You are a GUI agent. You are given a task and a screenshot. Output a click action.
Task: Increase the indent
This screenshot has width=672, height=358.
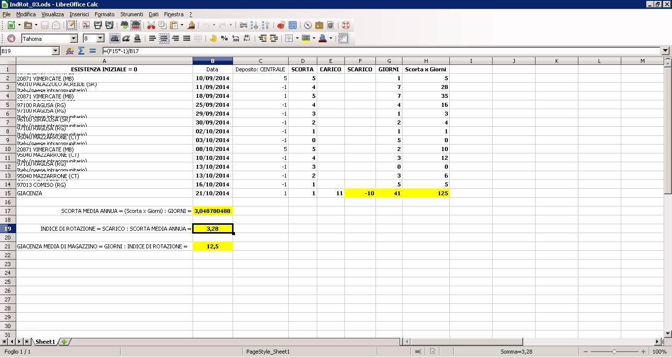pos(274,38)
